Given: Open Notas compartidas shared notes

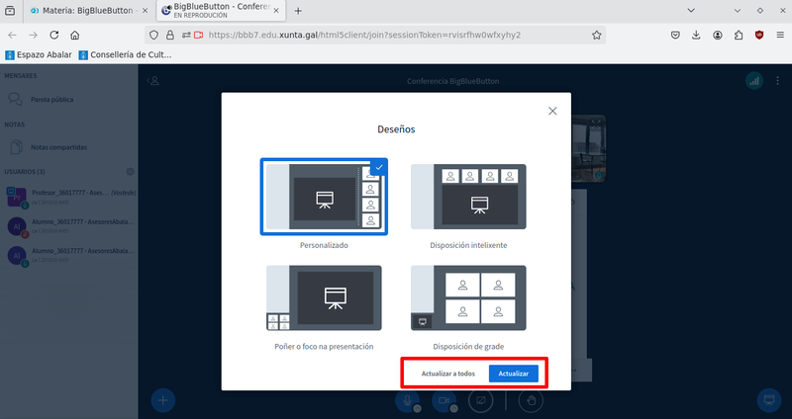Looking at the screenshot, I should [x=57, y=147].
